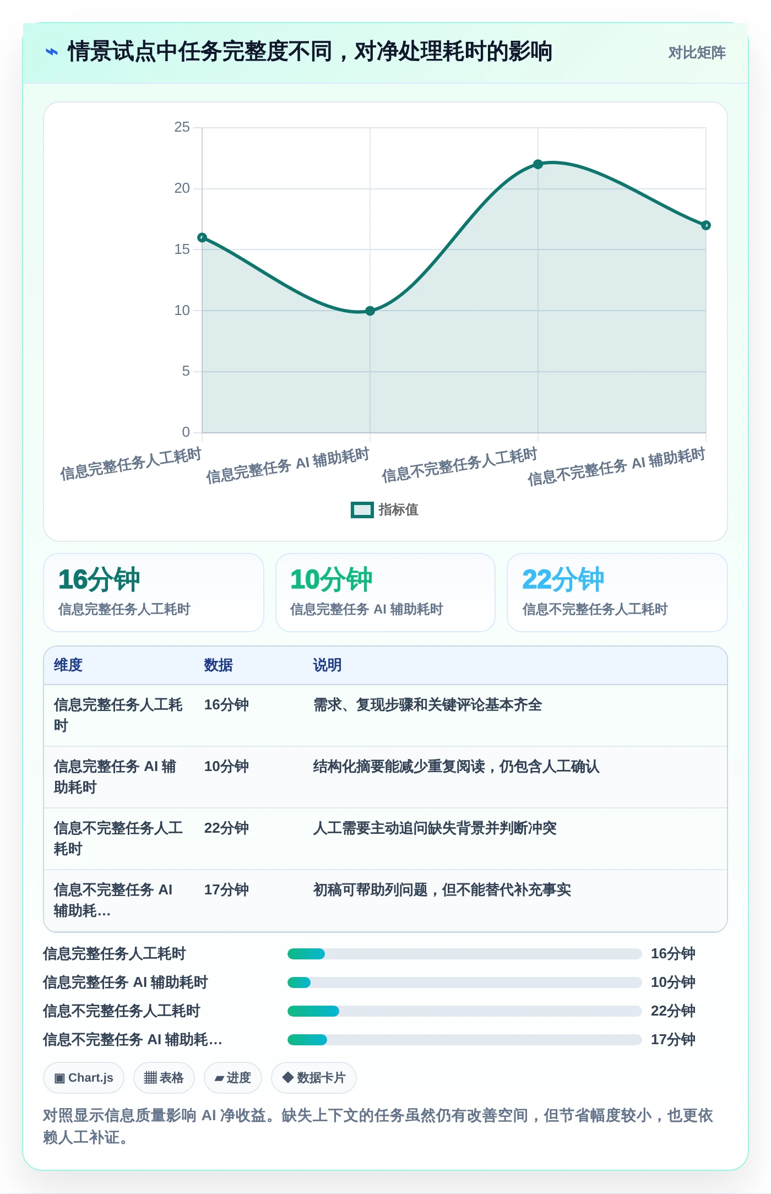The width and height of the screenshot is (771, 1194).
Task: Click the progress bar showing 22分钟
Action: (464, 1011)
